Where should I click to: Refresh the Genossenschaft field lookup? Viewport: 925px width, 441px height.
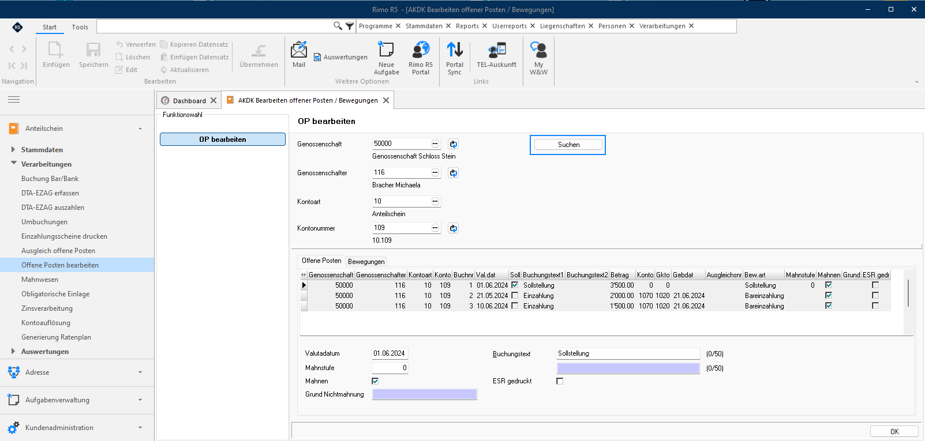coord(454,144)
